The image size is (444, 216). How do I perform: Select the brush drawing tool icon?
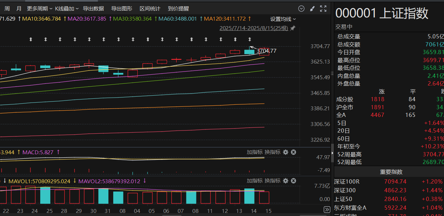tap(312, 9)
